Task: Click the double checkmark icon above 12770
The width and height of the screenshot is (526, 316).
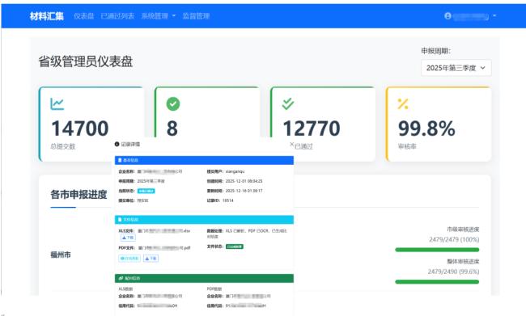Action: (288, 104)
